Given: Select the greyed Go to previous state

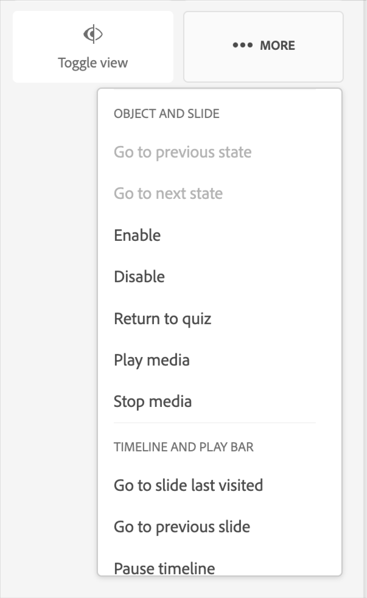Looking at the screenshot, I should 183,152.
